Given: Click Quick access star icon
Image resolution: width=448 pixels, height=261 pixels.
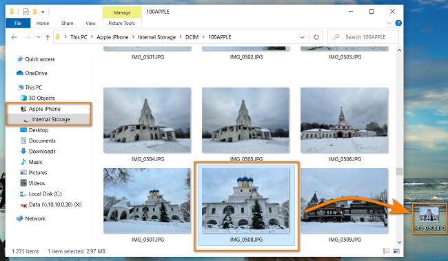Looking at the screenshot, I should coord(20,59).
